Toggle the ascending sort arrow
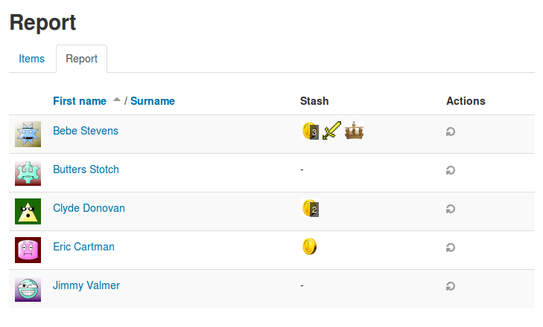543x327 pixels. 117,100
